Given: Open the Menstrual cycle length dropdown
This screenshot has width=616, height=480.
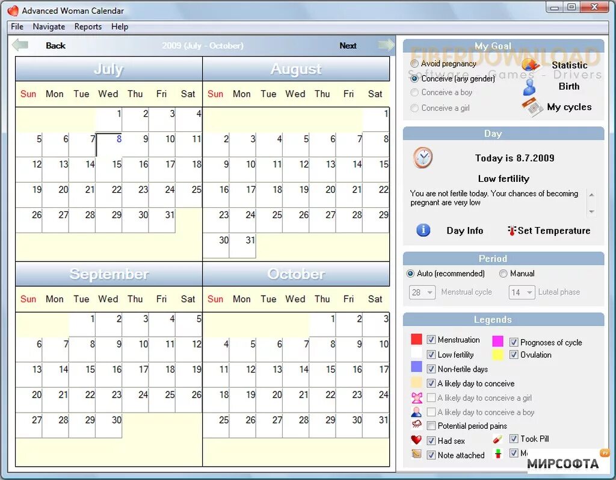Looking at the screenshot, I should [422, 292].
